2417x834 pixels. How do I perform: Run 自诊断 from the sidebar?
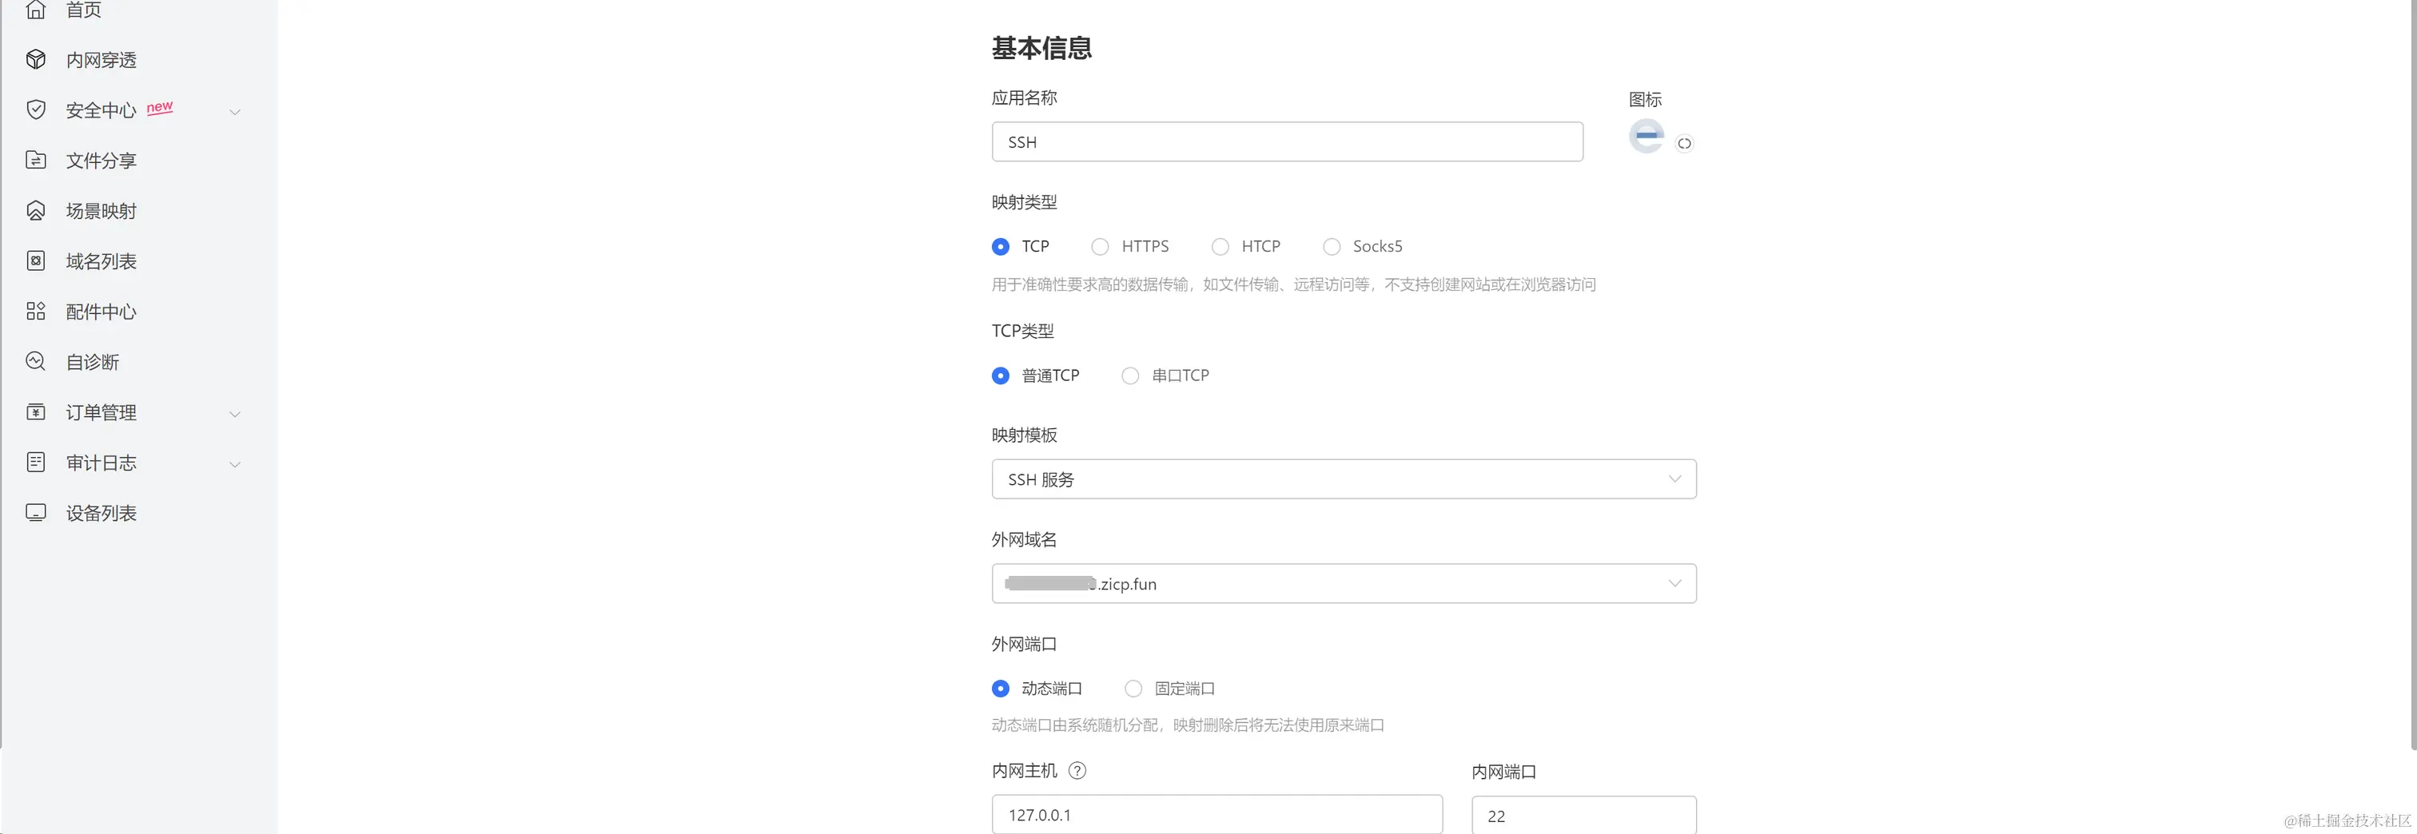(x=91, y=361)
